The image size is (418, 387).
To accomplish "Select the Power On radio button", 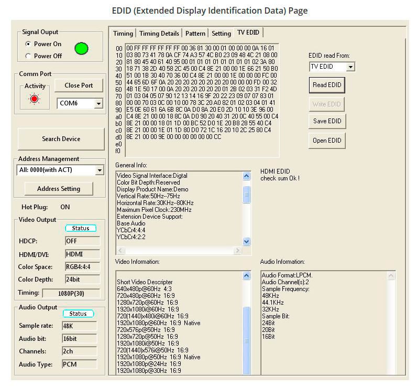I will click(28, 44).
